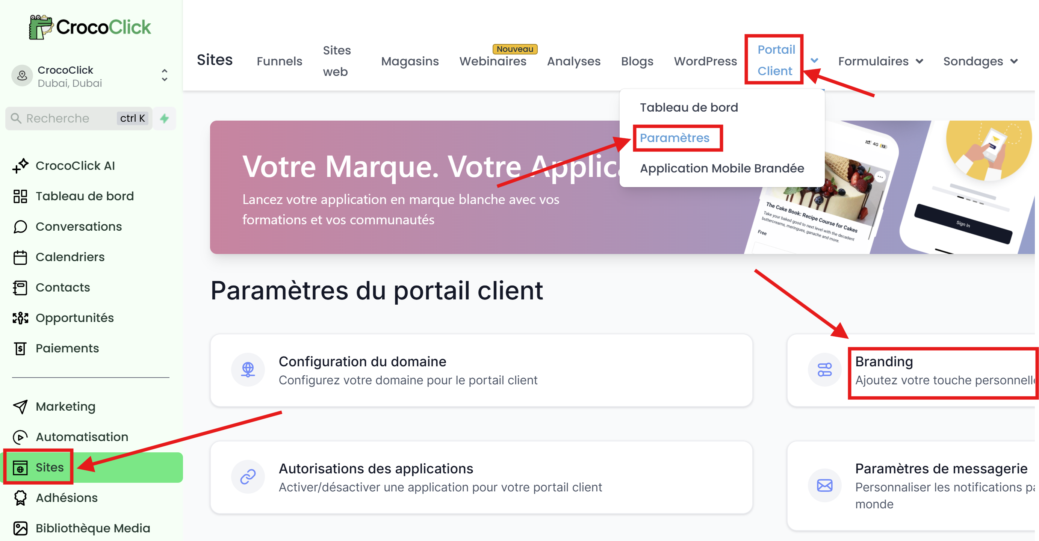Open the Configuration du domaine card
The image size is (1039, 541).
(481, 370)
